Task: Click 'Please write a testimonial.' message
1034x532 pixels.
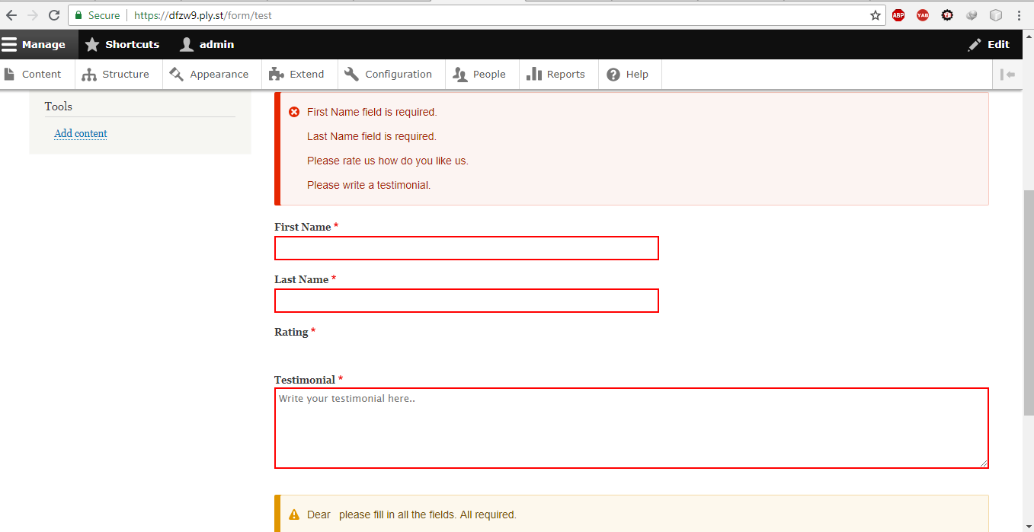Action: pos(369,185)
